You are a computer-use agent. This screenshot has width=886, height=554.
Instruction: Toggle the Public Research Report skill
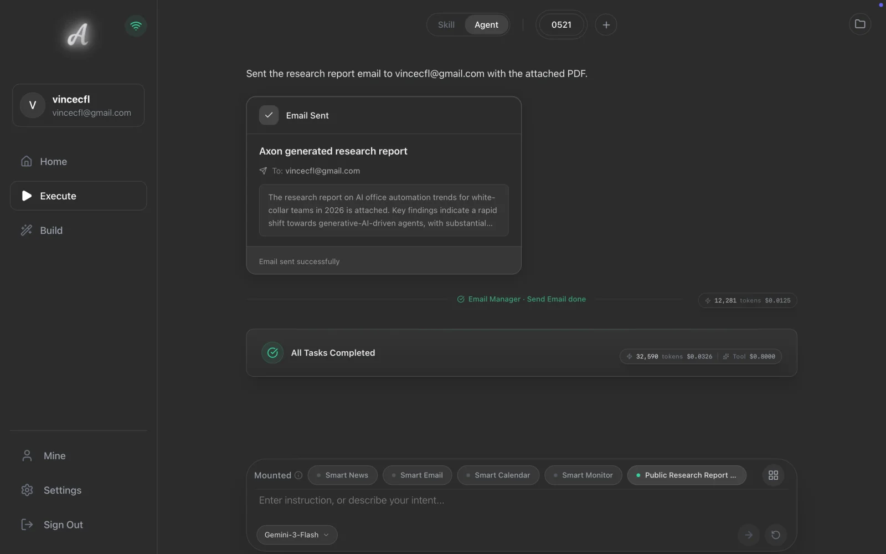point(687,475)
